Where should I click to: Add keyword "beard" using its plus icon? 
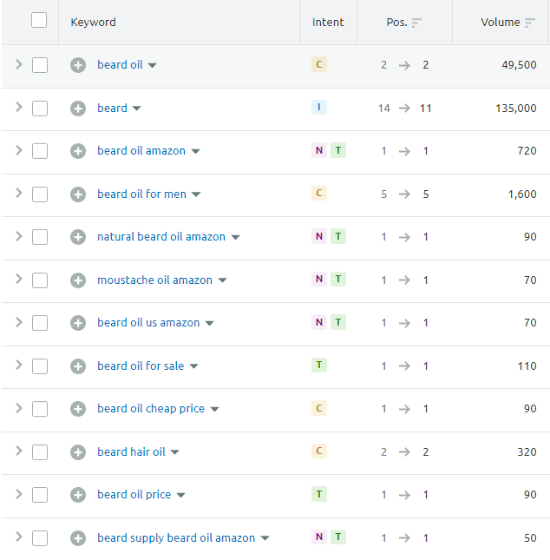click(78, 109)
